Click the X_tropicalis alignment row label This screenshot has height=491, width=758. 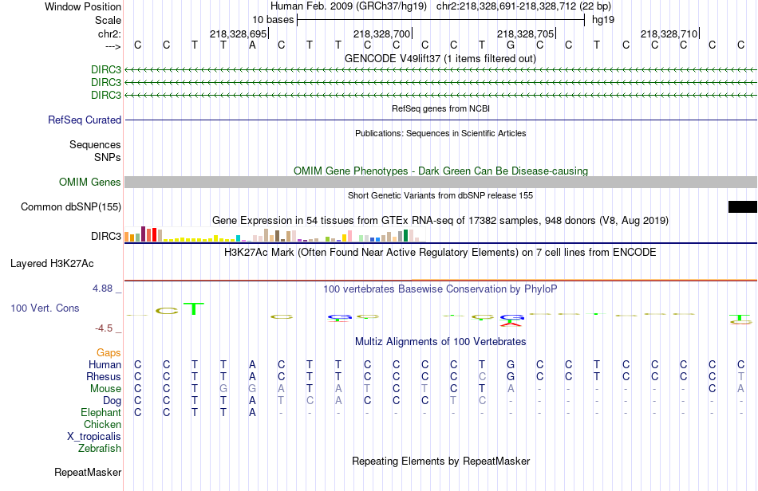click(x=94, y=437)
